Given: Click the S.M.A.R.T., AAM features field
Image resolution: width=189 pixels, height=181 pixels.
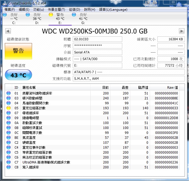Looking at the screenshot, I should tap(129, 79).
